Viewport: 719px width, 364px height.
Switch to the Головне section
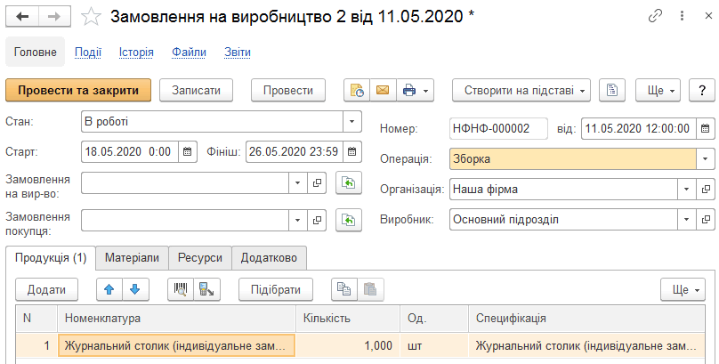[x=36, y=52]
